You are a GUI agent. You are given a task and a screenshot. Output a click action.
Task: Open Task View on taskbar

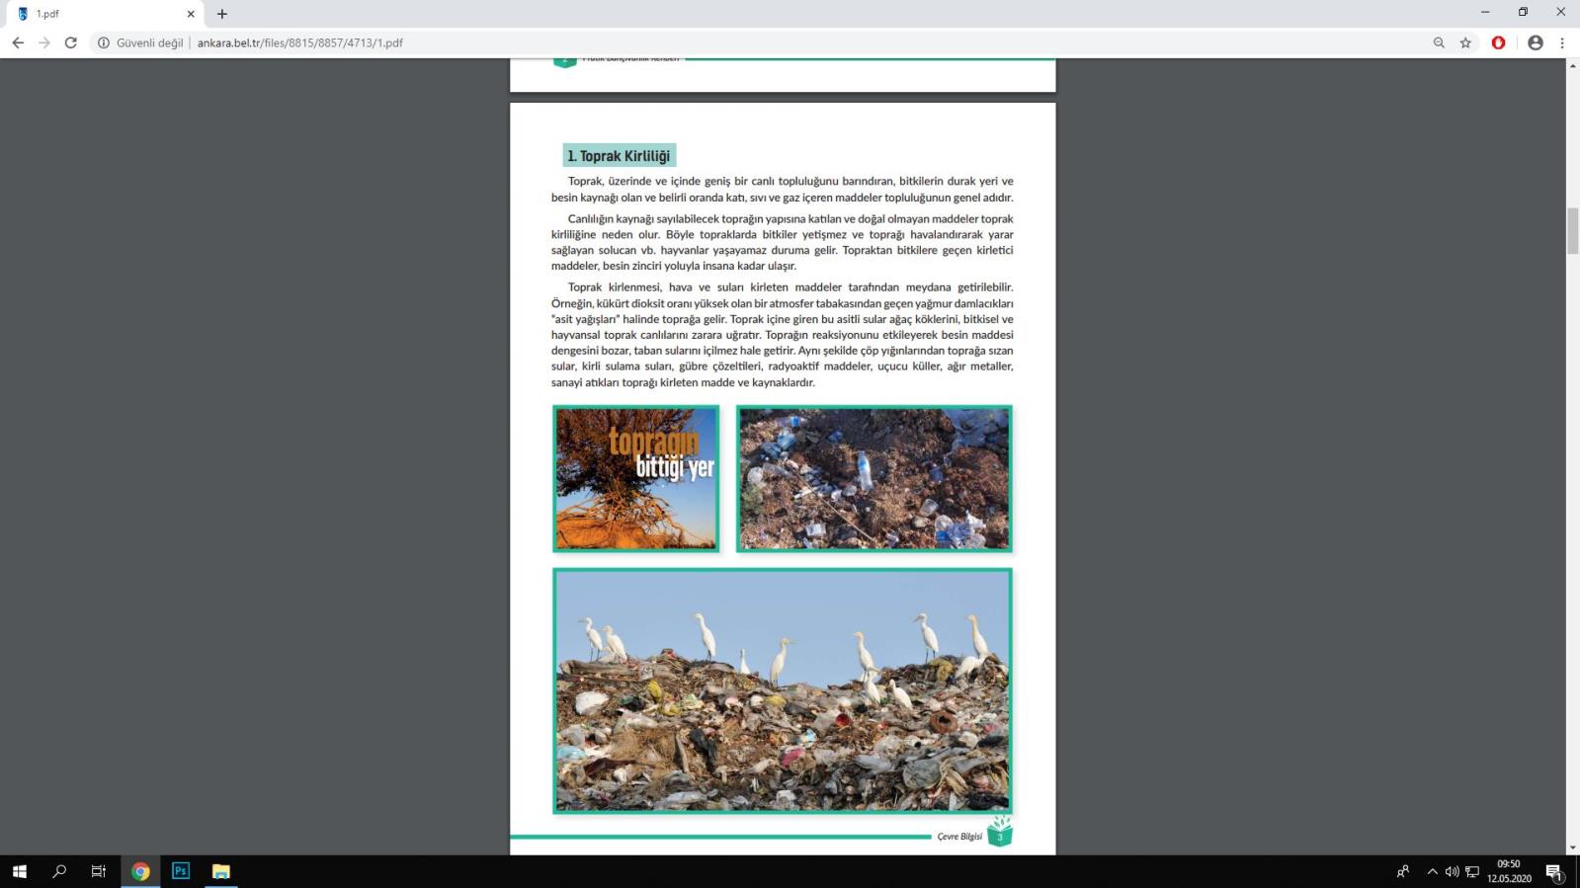click(x=99, y=871)
